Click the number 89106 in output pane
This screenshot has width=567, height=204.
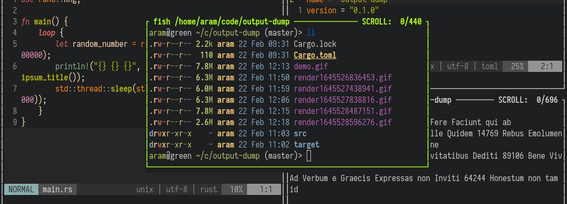coord(513,156)
